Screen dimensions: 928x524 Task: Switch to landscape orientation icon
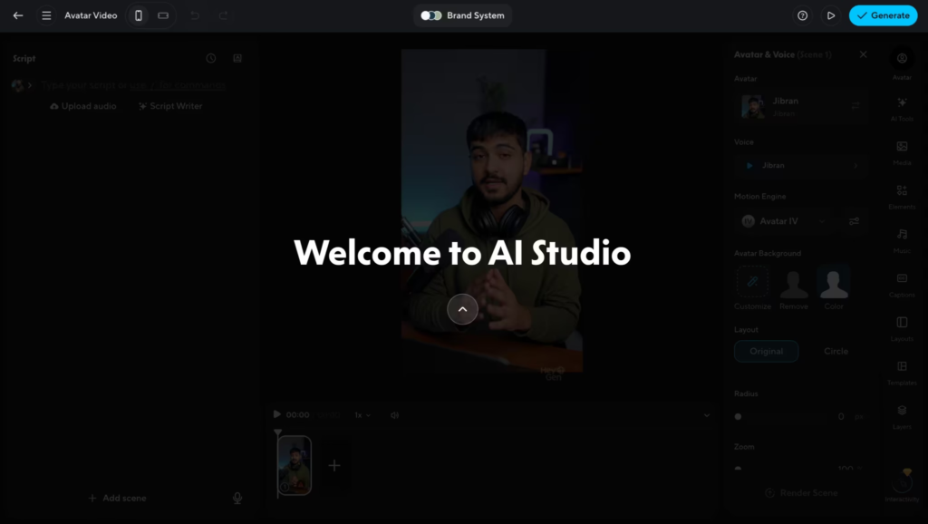pos(163,15)
